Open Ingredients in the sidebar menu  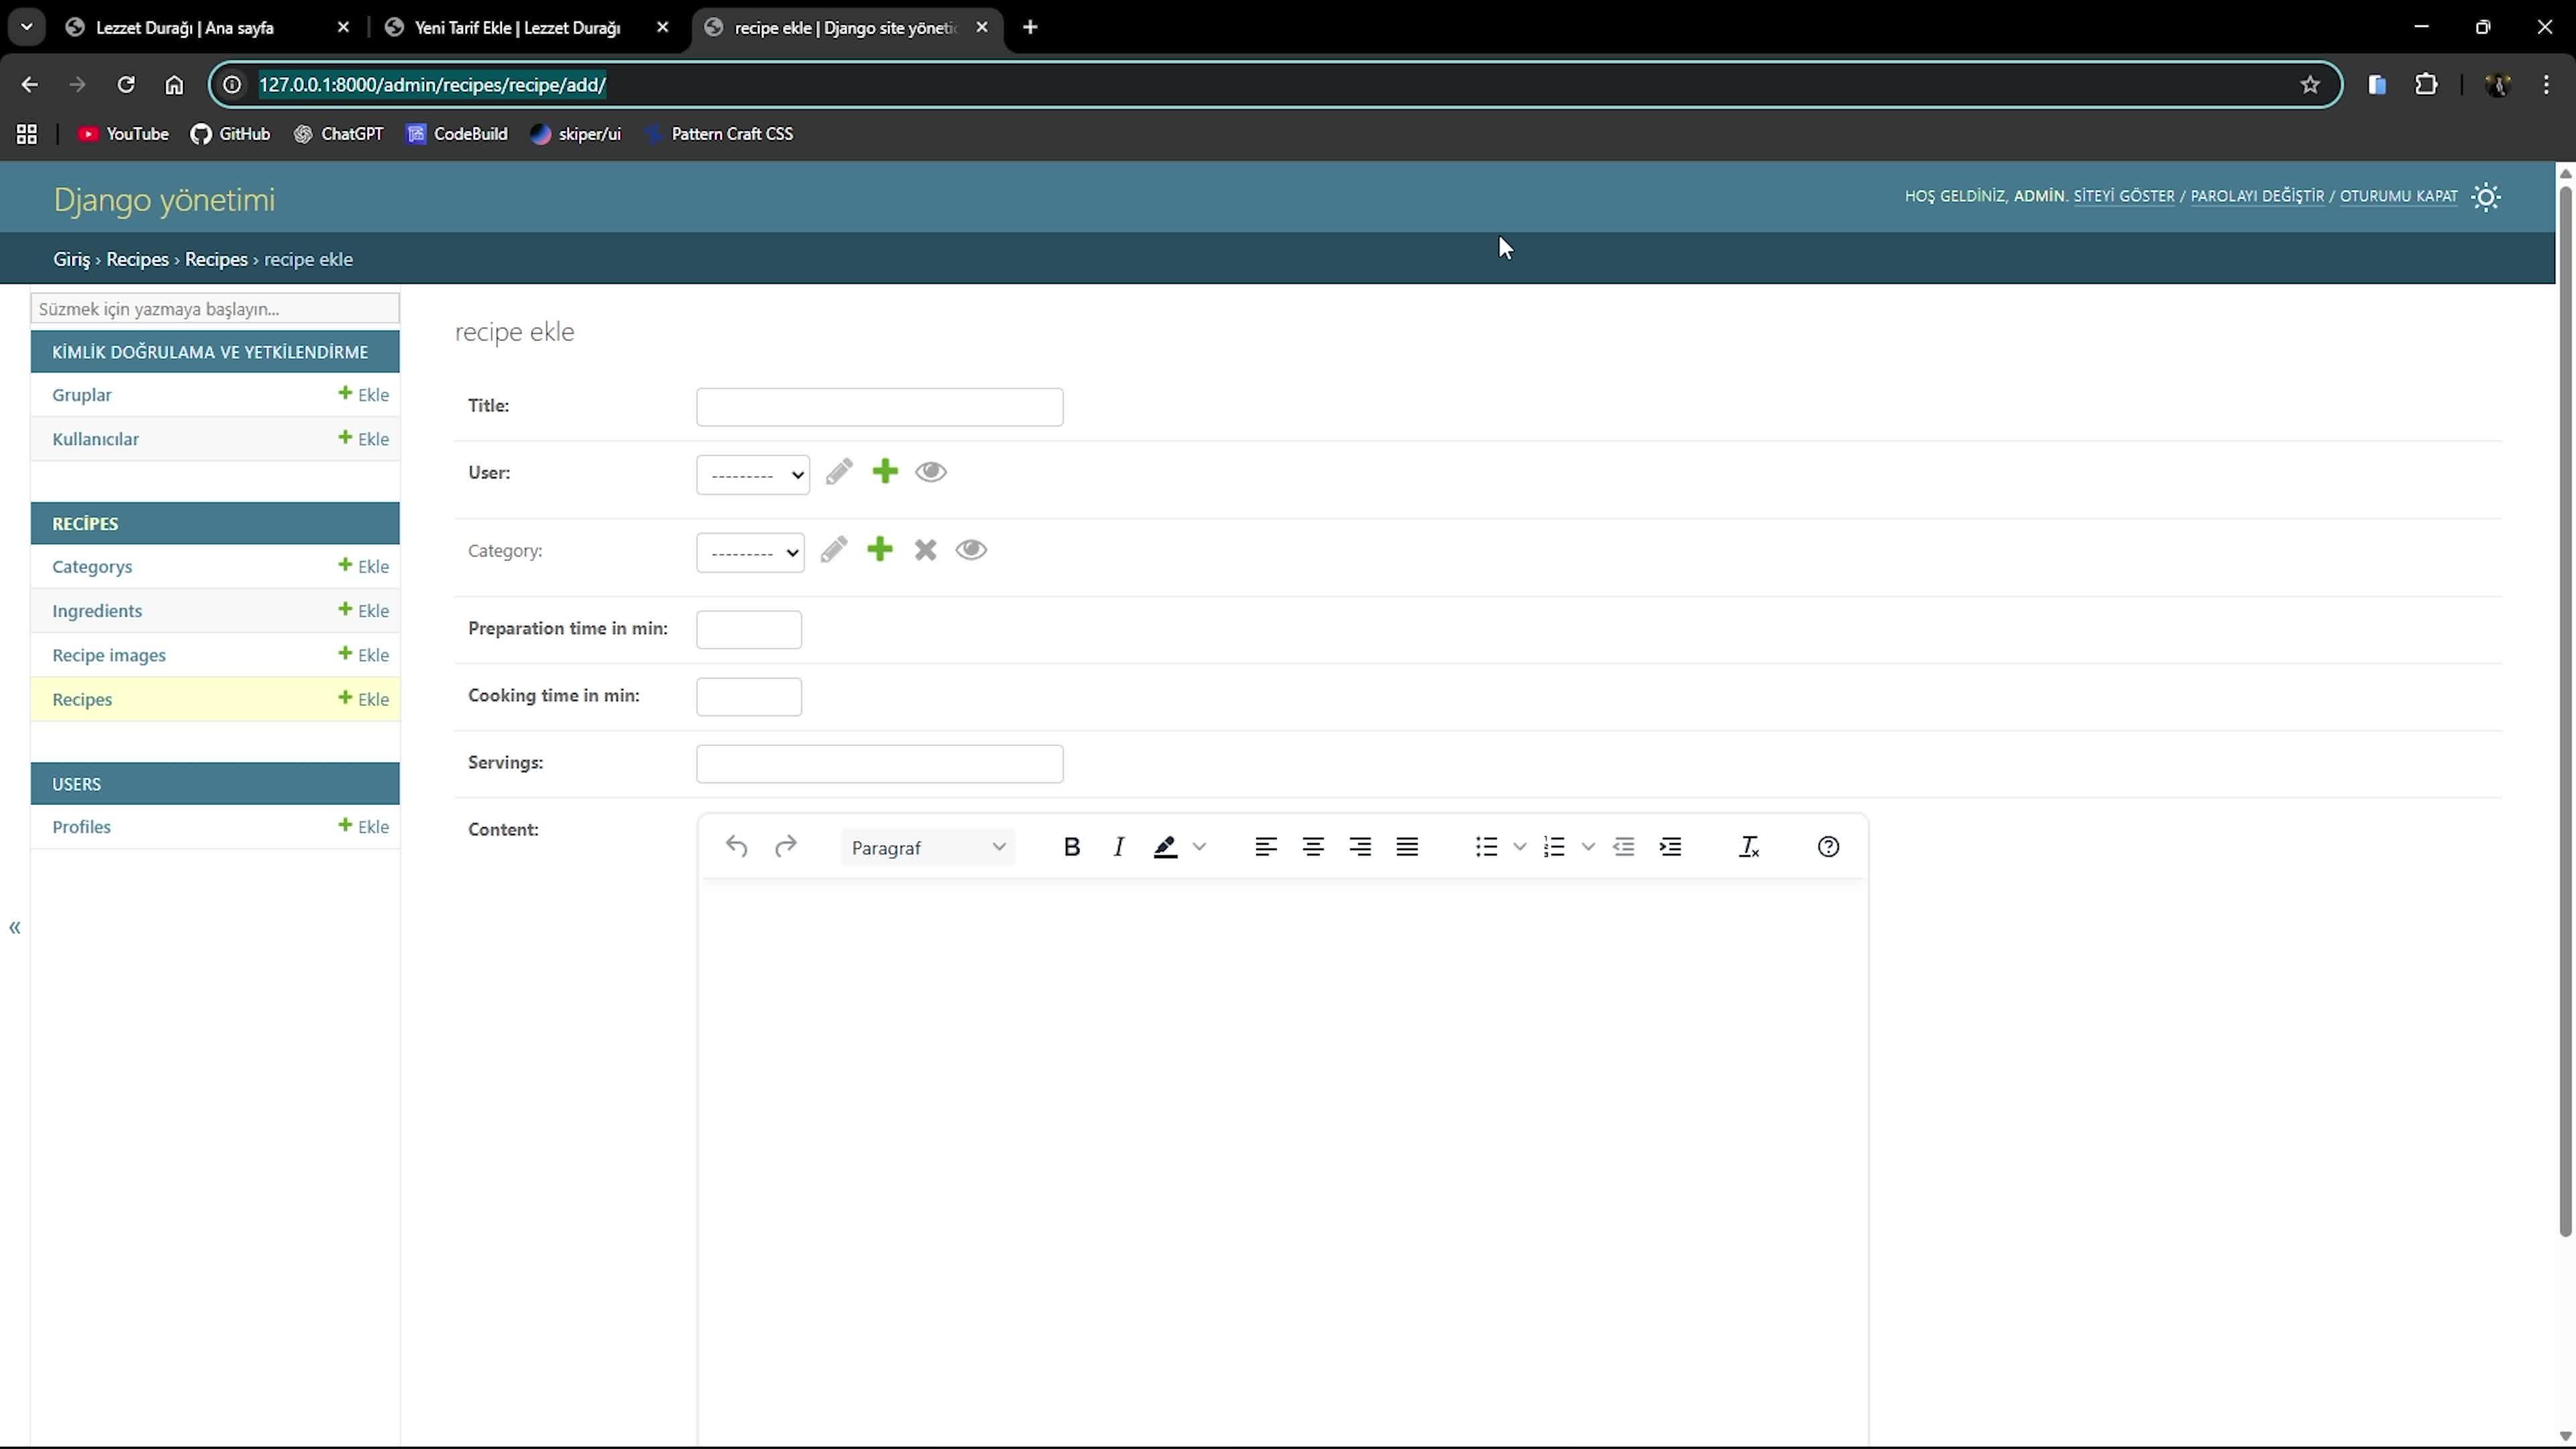(x=97, y=611)
